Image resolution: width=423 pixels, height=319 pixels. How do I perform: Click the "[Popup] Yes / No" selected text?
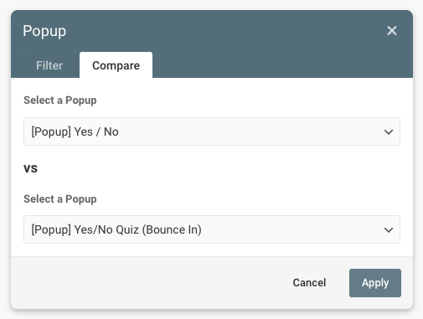(75, 131)
